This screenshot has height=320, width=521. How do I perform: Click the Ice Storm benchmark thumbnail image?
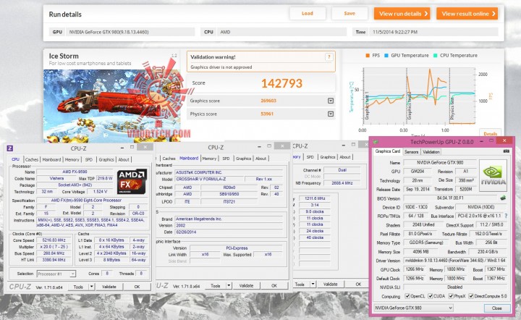click(112, 106)
